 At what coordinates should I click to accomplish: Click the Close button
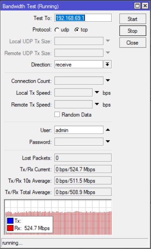133,43
